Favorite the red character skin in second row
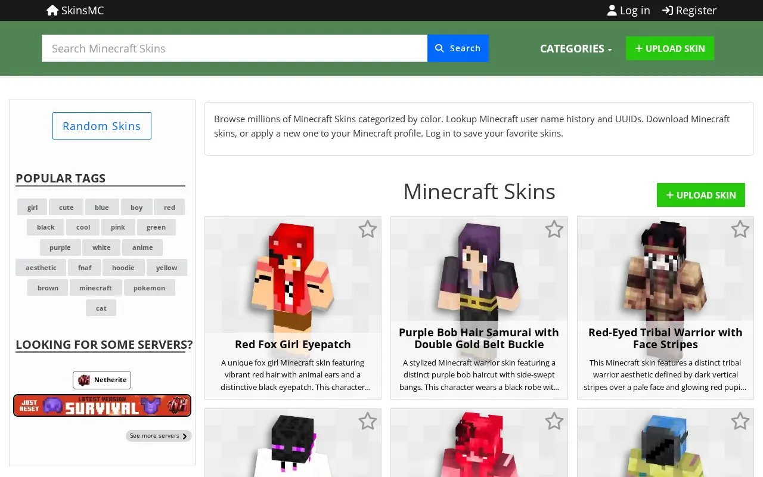 pos(554,422)
